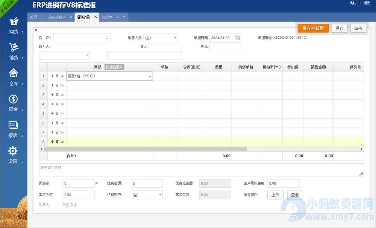Click 查看 to view attachments
Viewport: 376px width, 228px height.
click(295, 195)
